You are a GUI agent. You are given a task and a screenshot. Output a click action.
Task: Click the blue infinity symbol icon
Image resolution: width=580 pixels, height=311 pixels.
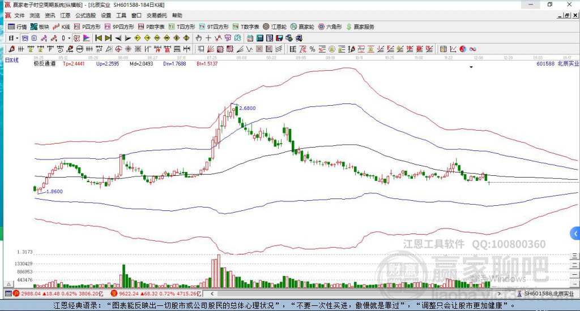[x=472, y=49]
